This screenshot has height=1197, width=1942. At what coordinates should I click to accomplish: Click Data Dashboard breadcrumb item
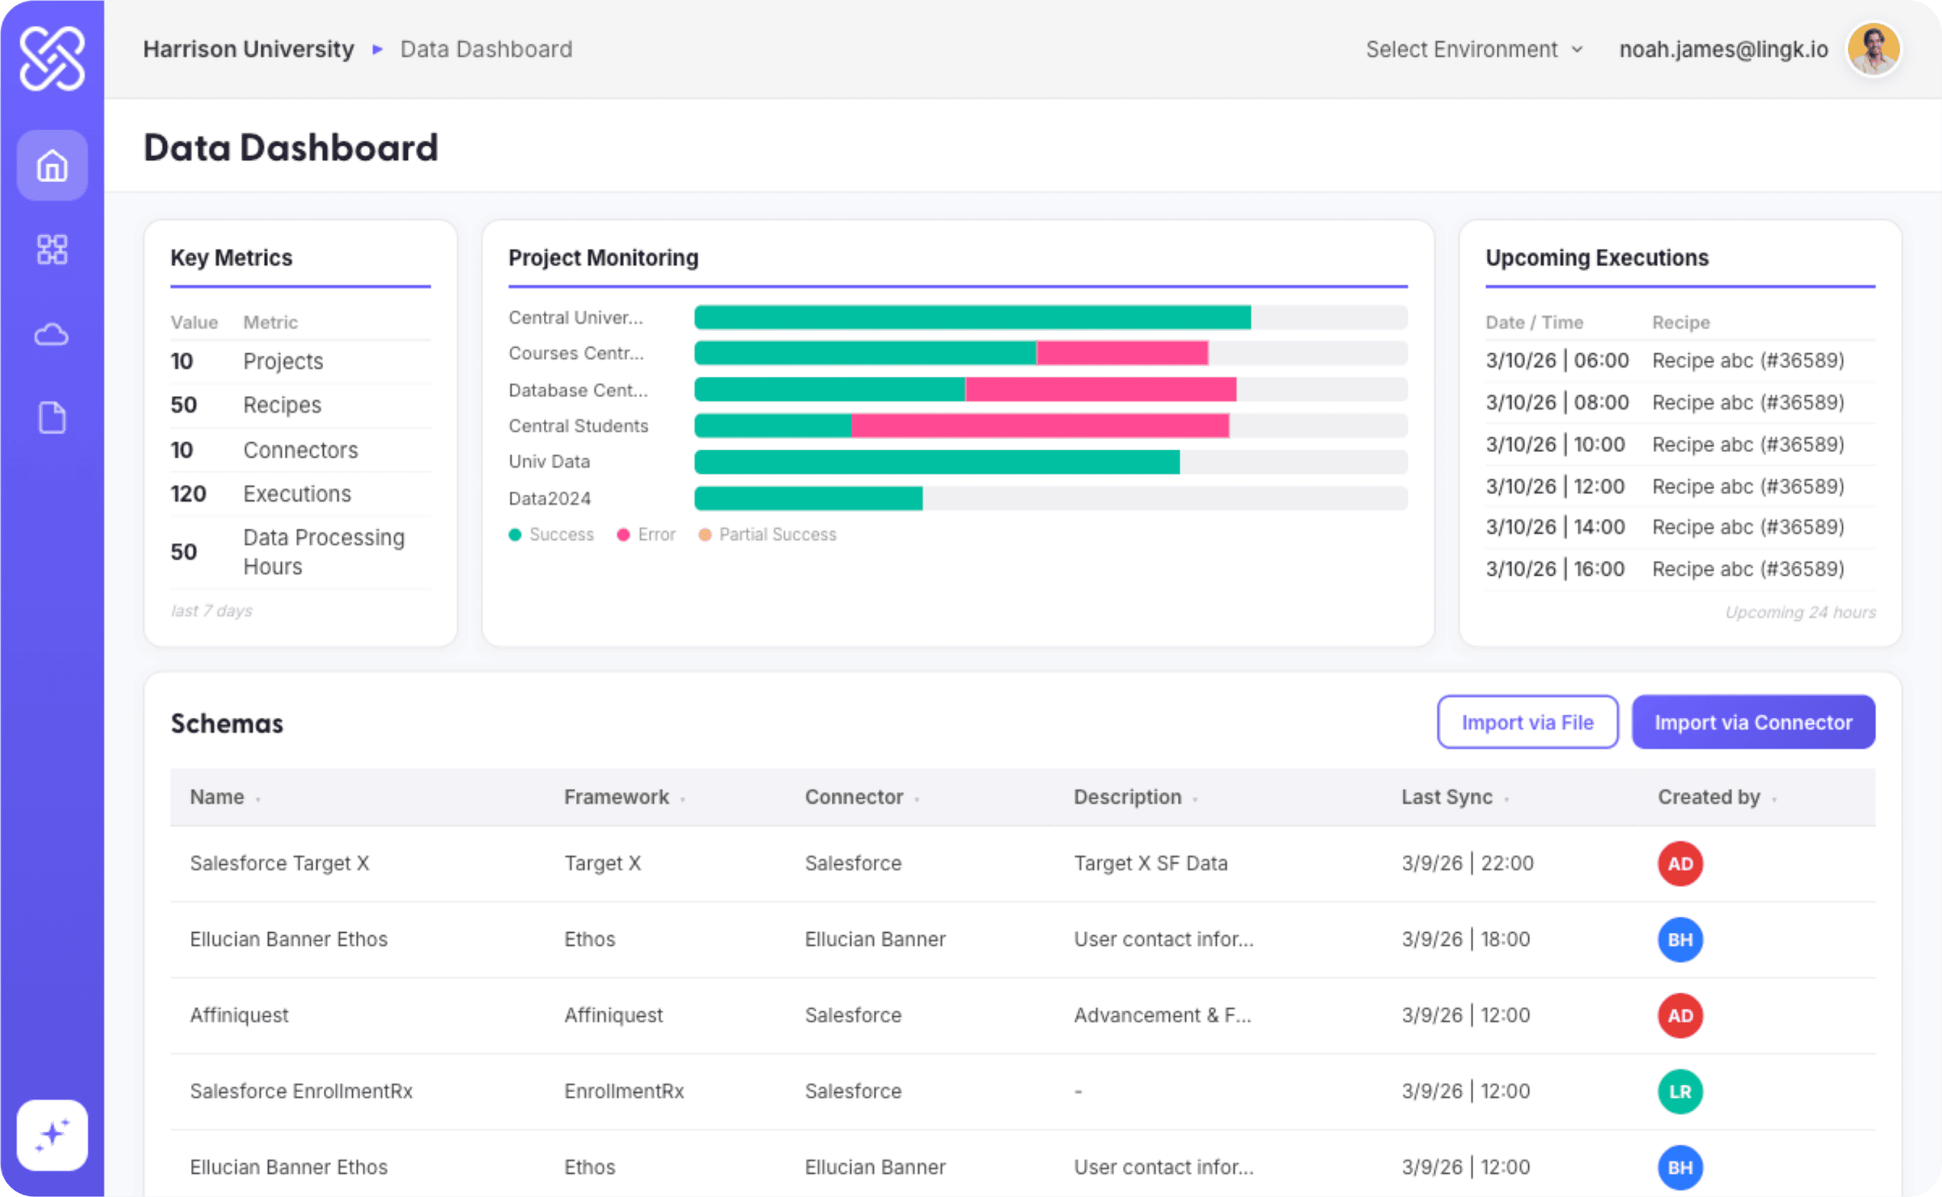point(486,49)
